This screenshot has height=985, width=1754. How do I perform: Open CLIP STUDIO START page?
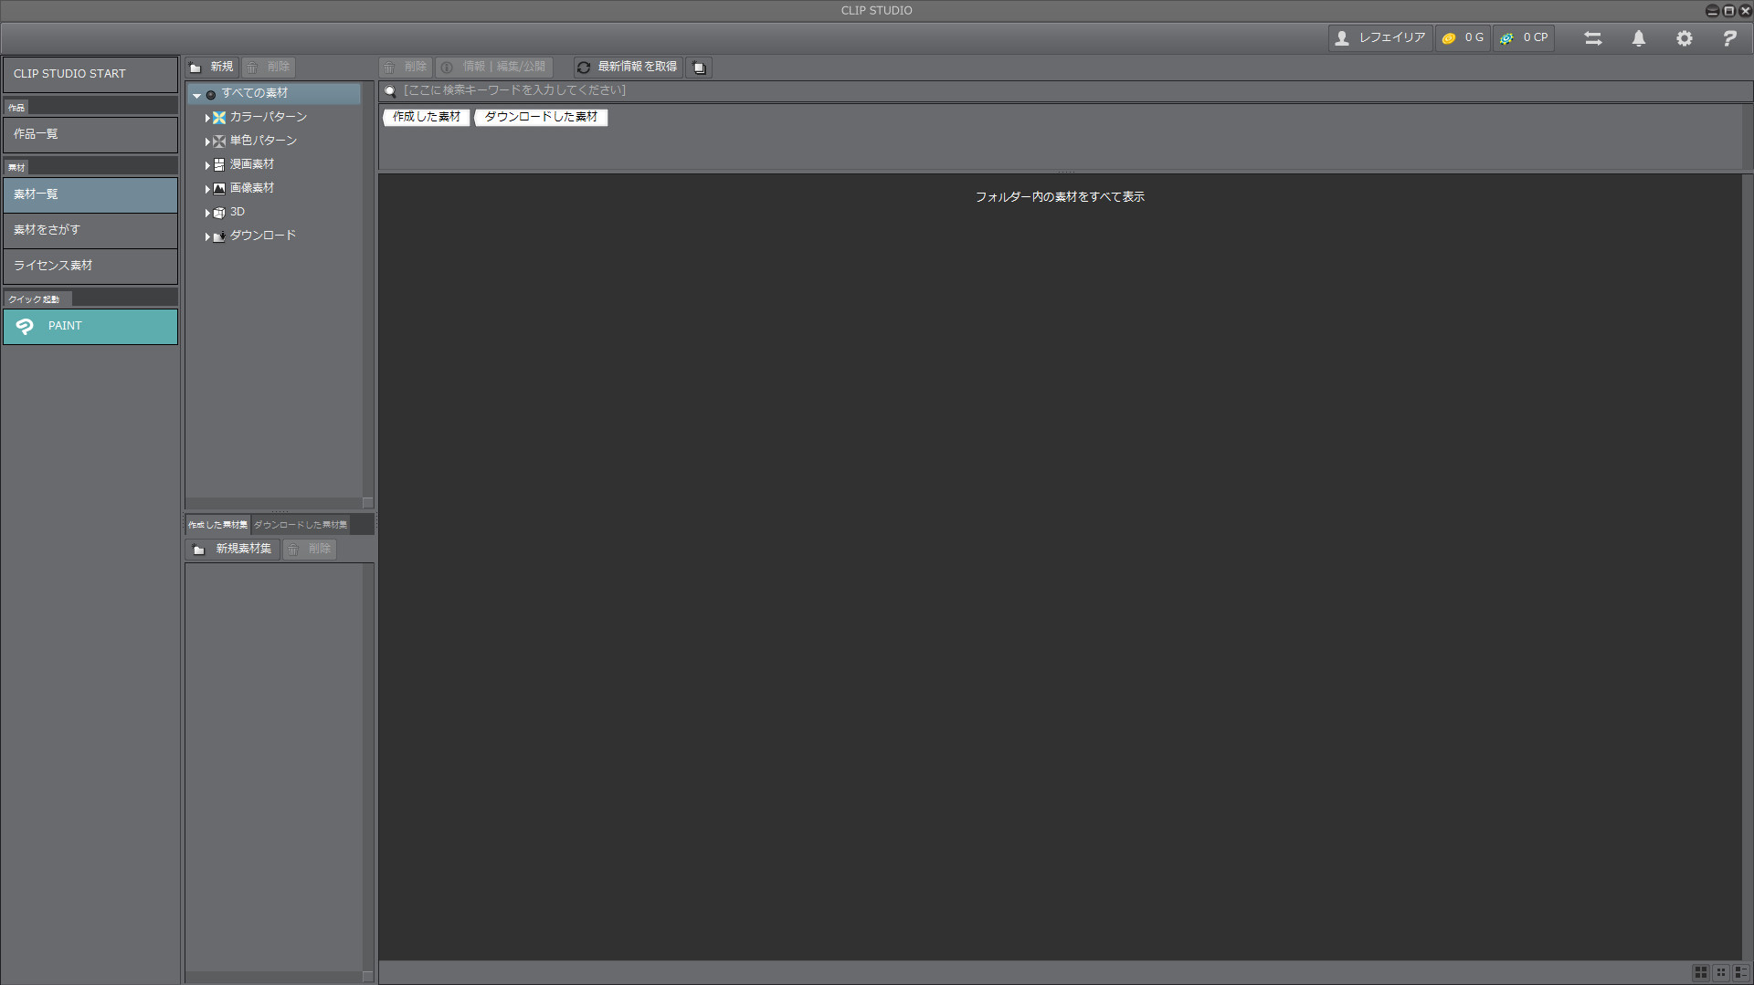click(90, 74)
